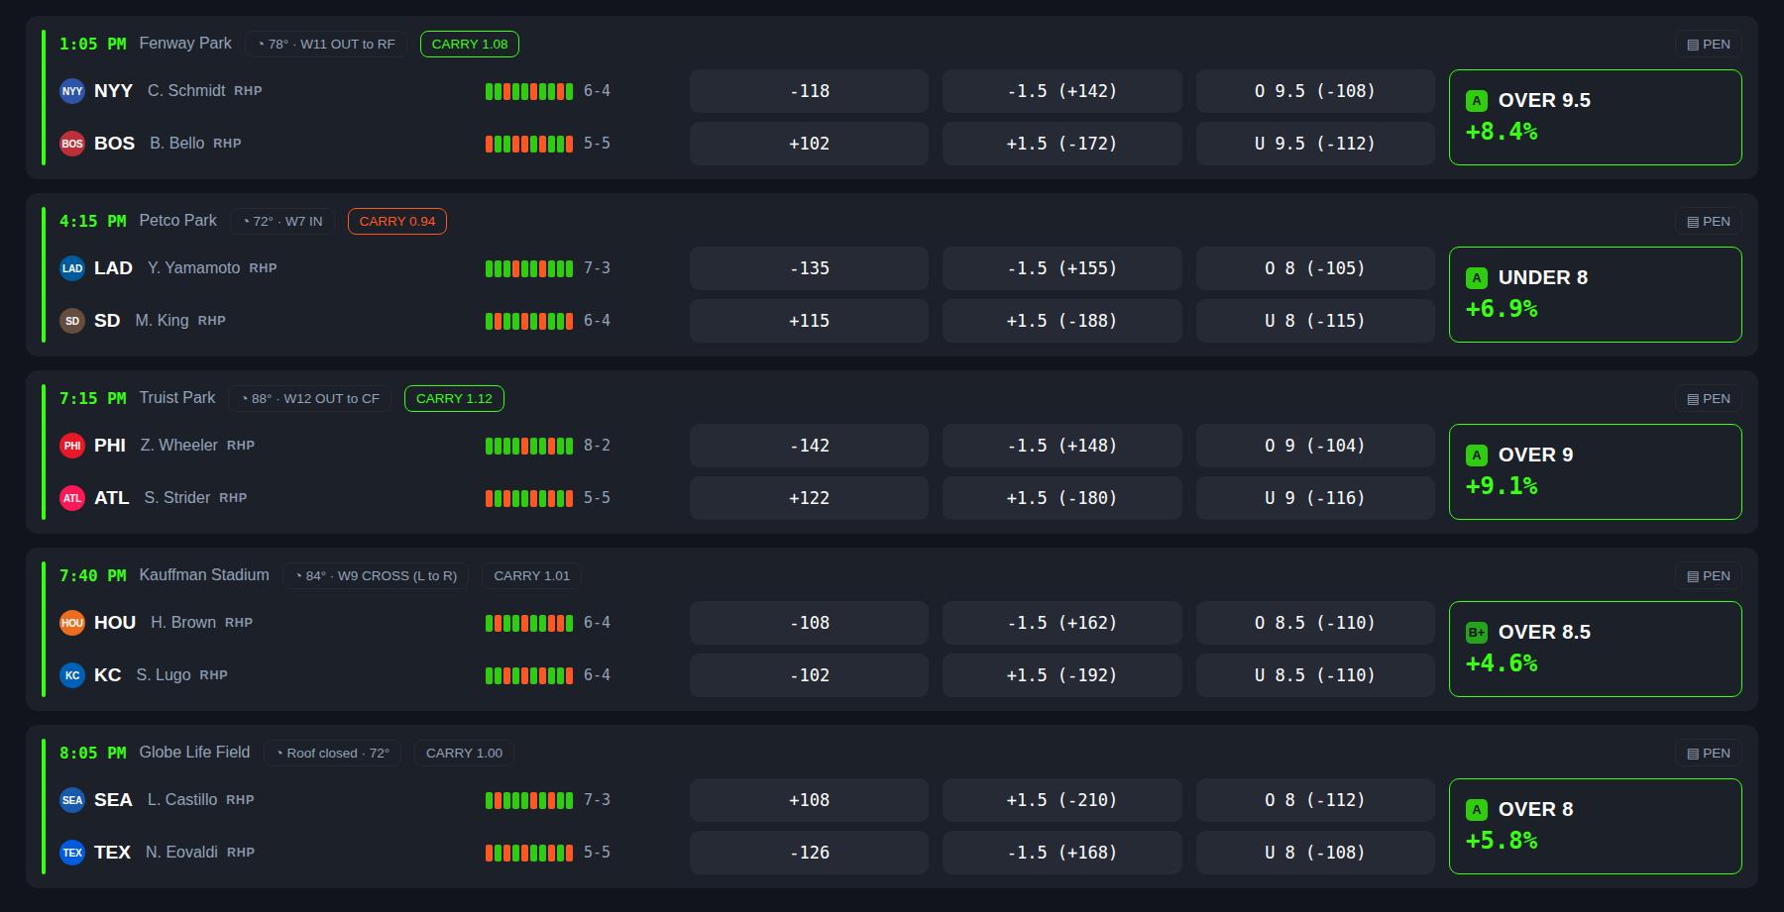Image resolution: width=1784 pixels, height=912 pixels.
Task: Select NYY run line -1.5 (+142)
Action: 1061,91
